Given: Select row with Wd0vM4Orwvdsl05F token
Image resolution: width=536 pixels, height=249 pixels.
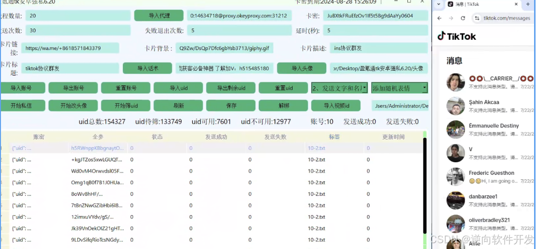Looking at the screenshot, I should point(212,171).
